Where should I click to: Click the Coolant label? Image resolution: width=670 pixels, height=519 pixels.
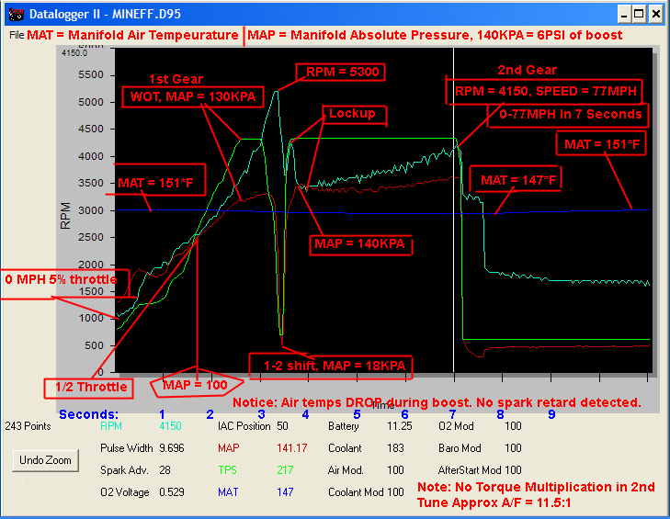[x=345, y=448]
